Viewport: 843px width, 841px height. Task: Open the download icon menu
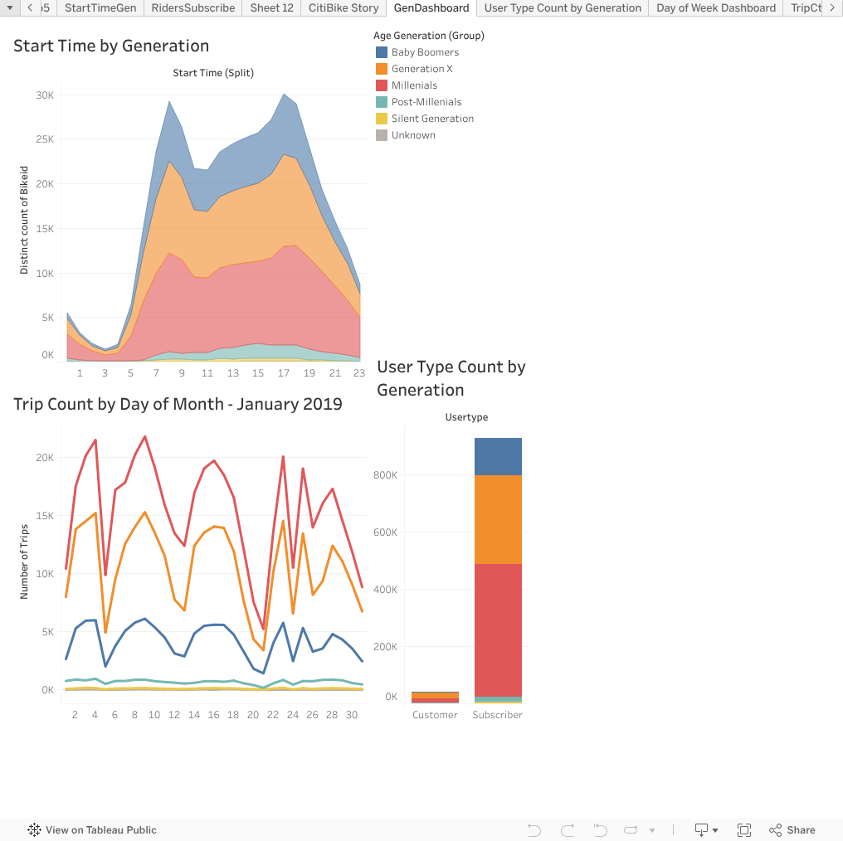(701, 829)
